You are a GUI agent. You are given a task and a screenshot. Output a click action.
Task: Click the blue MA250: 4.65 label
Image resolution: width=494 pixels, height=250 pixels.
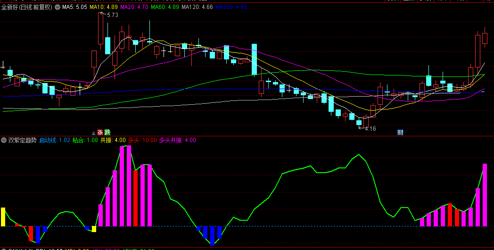coord(231,7)
